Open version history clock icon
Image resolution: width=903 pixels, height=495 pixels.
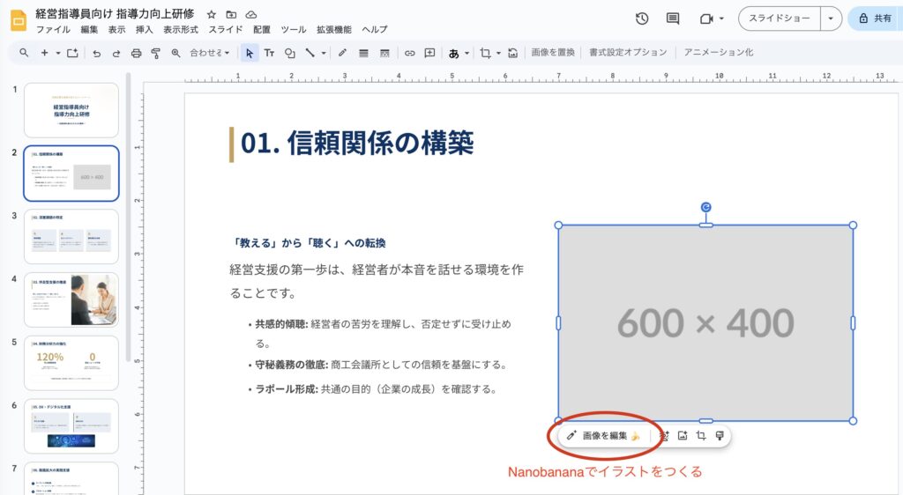pos(642,18)
